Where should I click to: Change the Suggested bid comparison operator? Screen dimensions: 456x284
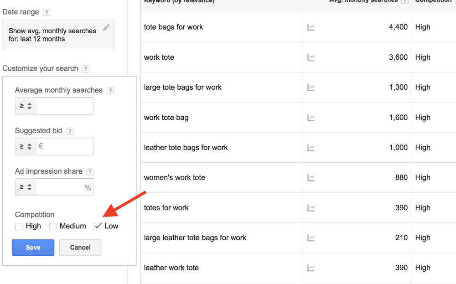(x=26, y=147)
